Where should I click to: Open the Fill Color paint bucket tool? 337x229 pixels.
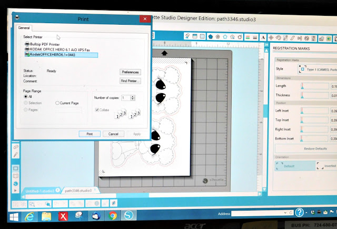pyautogui.click(x=187, y=36)
